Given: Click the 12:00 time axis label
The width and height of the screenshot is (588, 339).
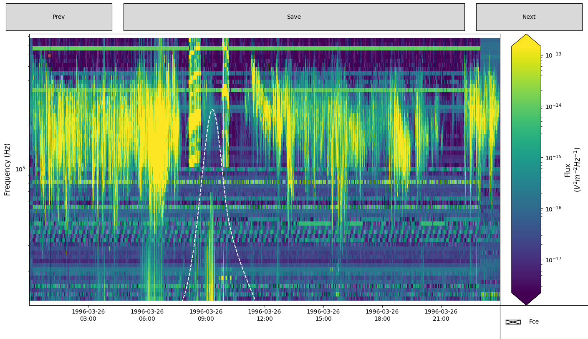Looking at the screenshot, I should pyautogui.click(x=265, y=315).
